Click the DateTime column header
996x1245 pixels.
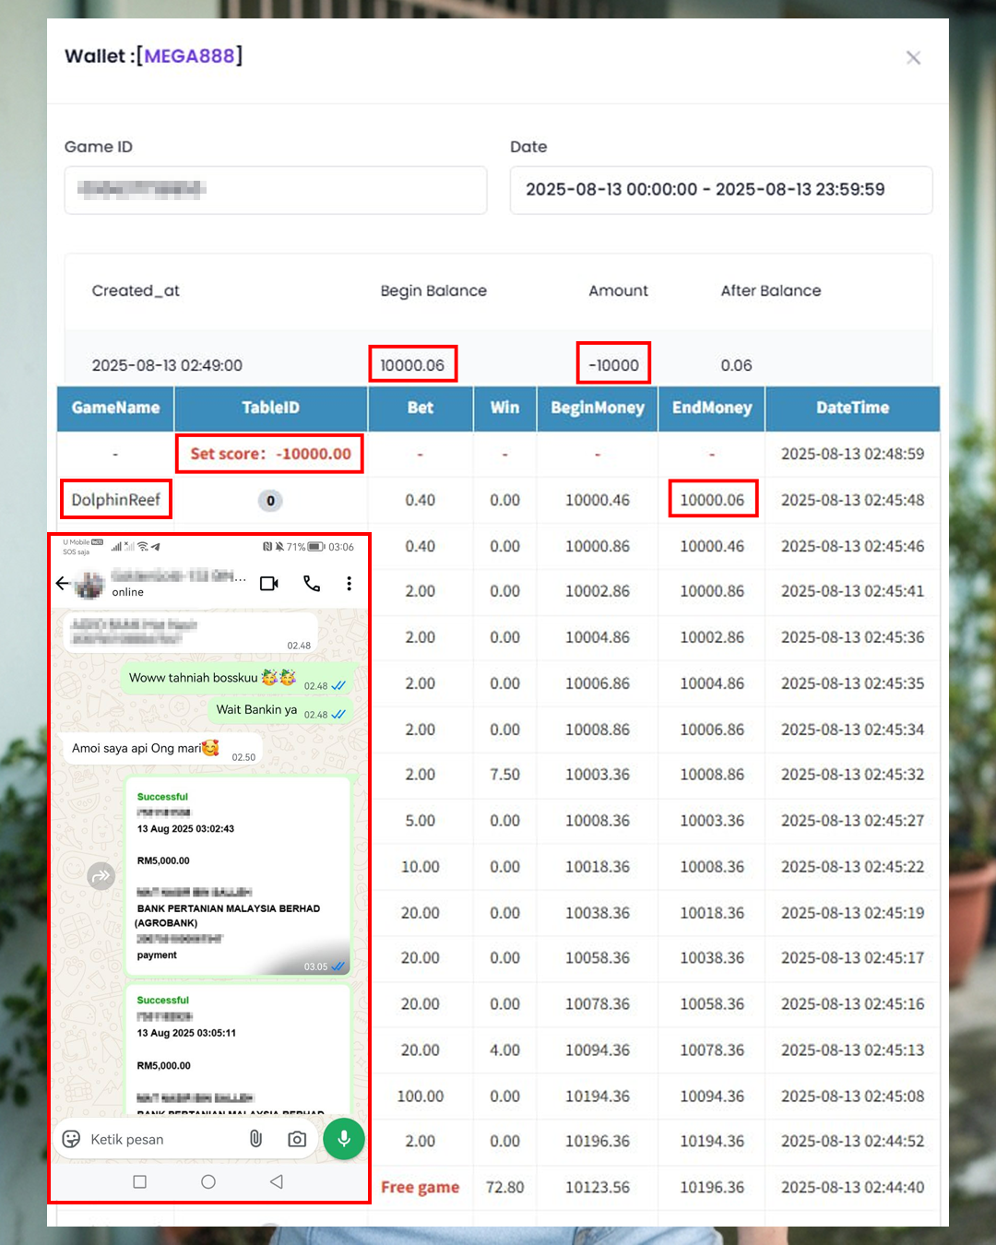(852, 408)
